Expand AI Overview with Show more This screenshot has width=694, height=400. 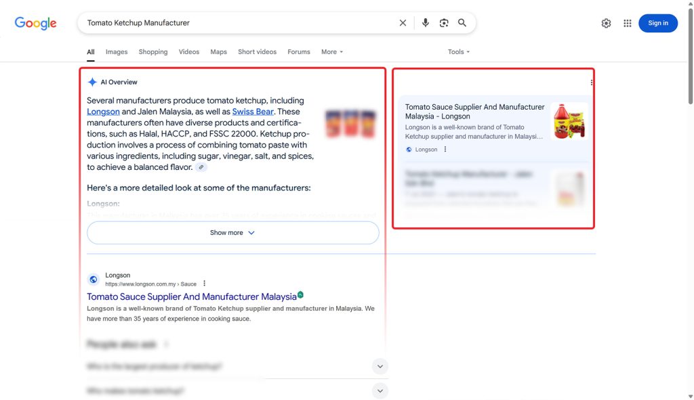click(233, 232)
